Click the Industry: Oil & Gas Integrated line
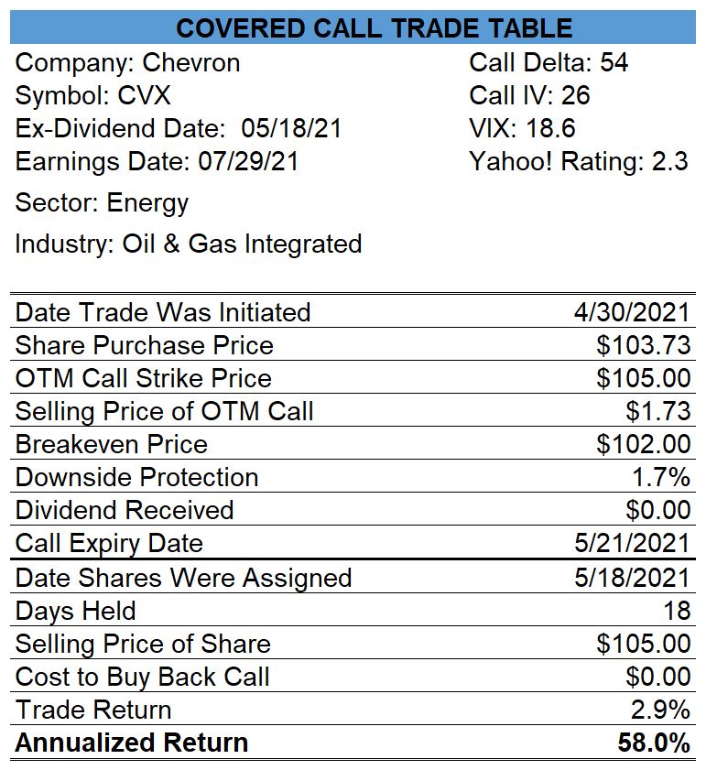This screenshot has width=706, height=770. tap(188, 244)
